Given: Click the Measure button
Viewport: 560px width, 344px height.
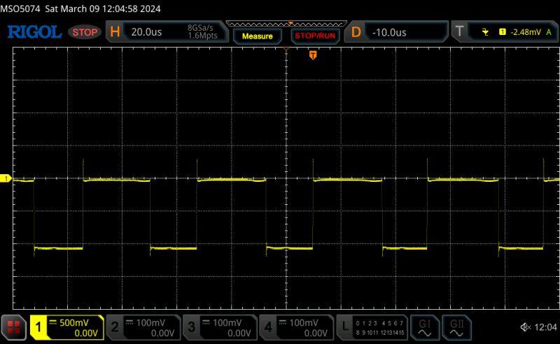Looking at the screenshot, I should coord(257,35).
